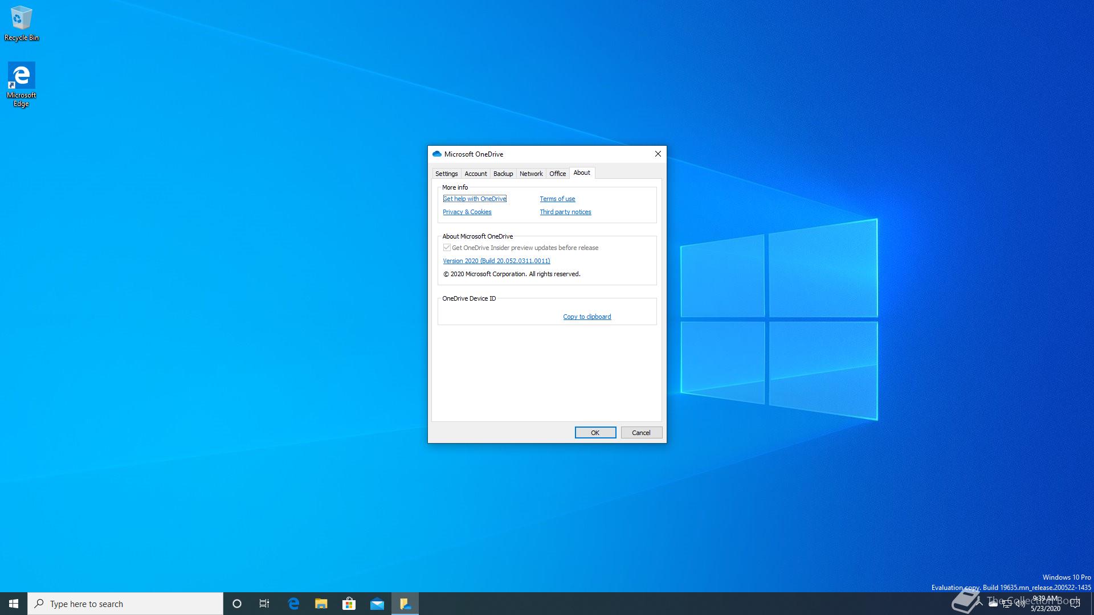The width and height of the screenshot is (1094, 615).
Task: Click the OneDrive cloud tray icon
Action: pyautogui.click(x=993, y=604)
